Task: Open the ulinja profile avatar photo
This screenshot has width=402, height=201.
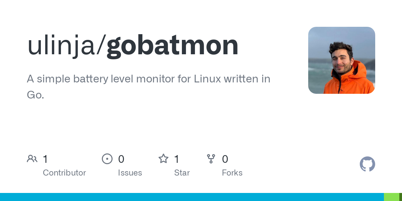Action: tap(341, 60)
